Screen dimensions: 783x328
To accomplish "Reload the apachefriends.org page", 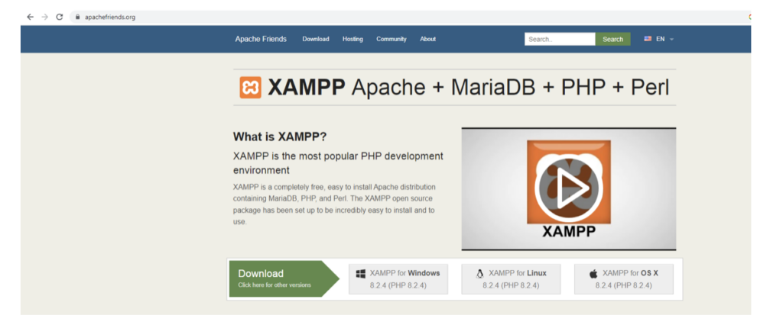I will (60, 17).
